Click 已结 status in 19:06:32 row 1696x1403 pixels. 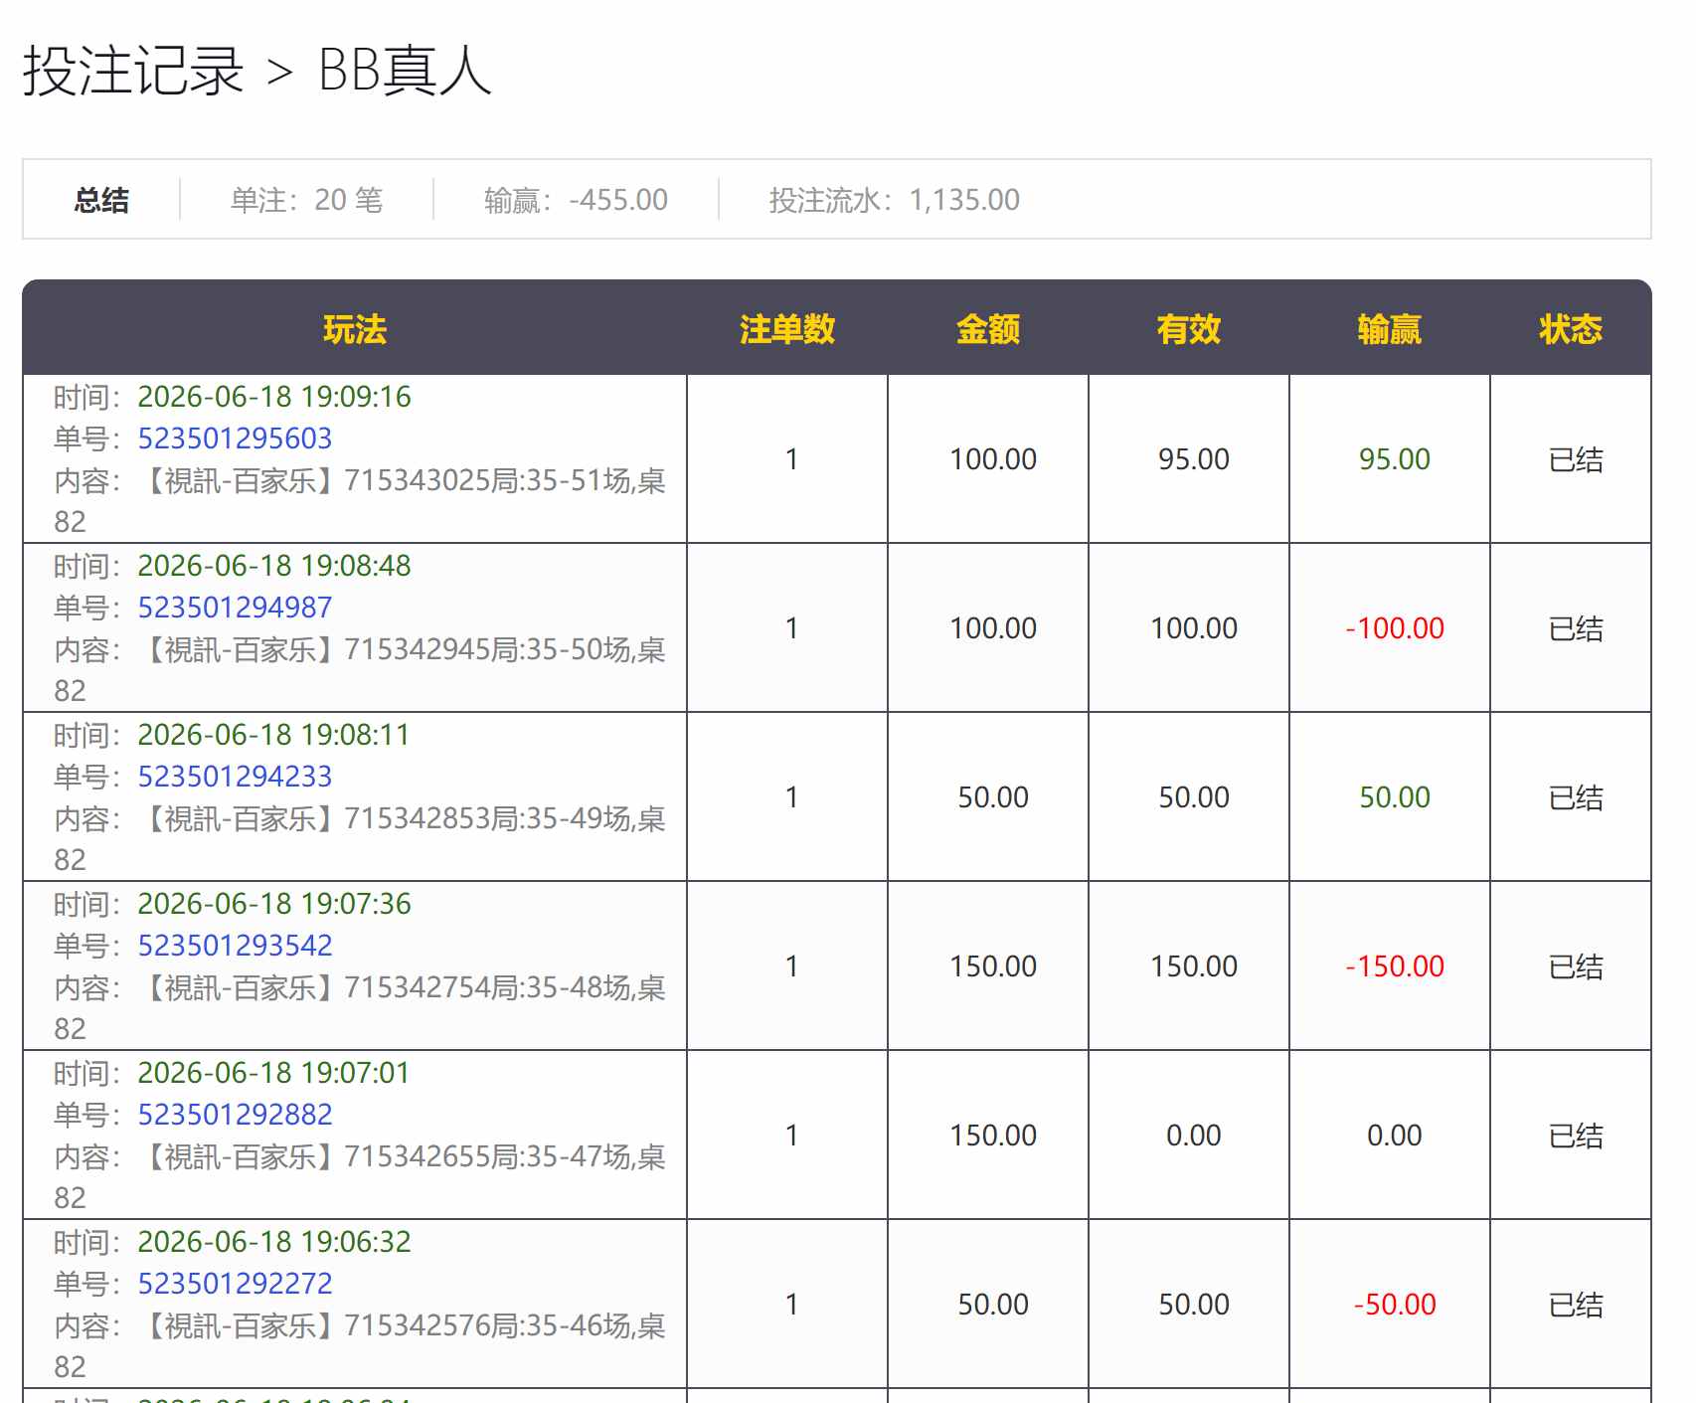click(x=1576, y=1305)
